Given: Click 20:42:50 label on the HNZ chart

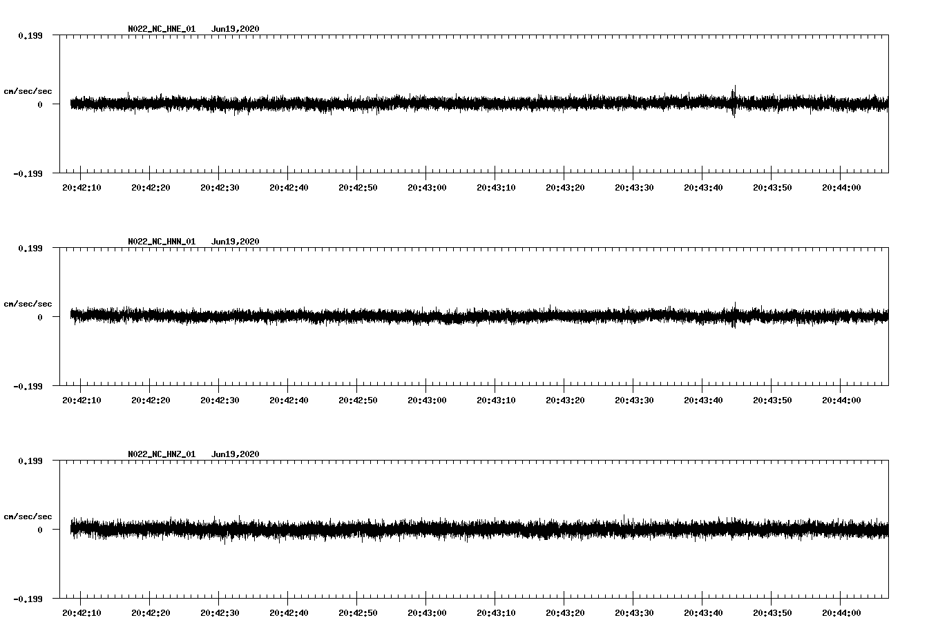Looking at the screenshot, I should (358, 613).
